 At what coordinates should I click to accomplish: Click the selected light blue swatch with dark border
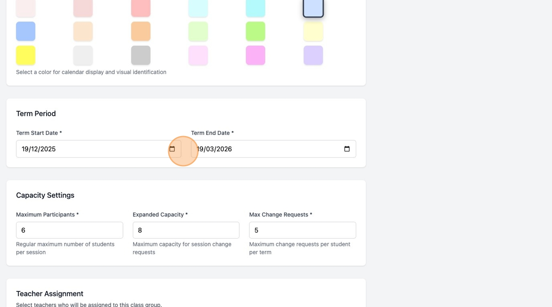tap(313, 8)
